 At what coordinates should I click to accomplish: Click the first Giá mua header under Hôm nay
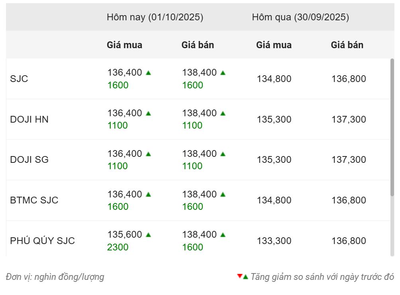(124, 45)
